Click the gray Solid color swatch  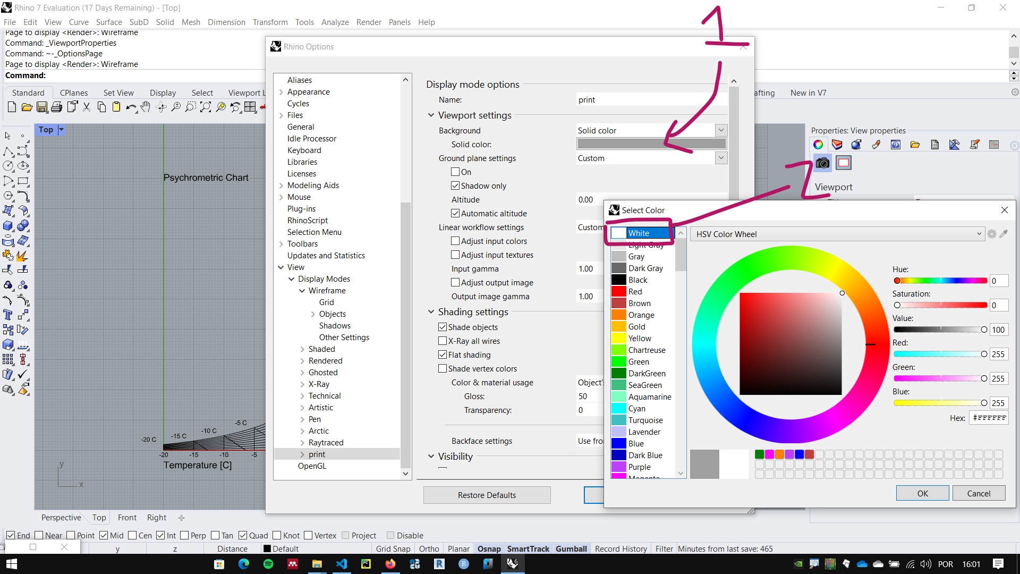[651, 144]
